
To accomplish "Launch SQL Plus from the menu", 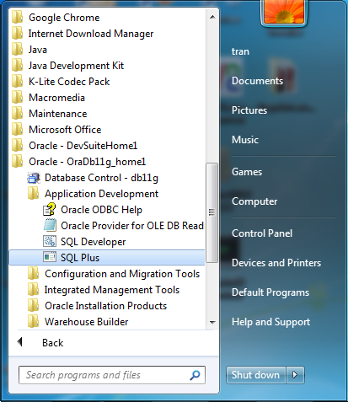I will tap(107, 258).
